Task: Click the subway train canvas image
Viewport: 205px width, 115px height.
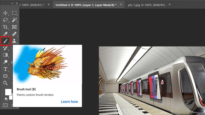Action: pos(152,80)
